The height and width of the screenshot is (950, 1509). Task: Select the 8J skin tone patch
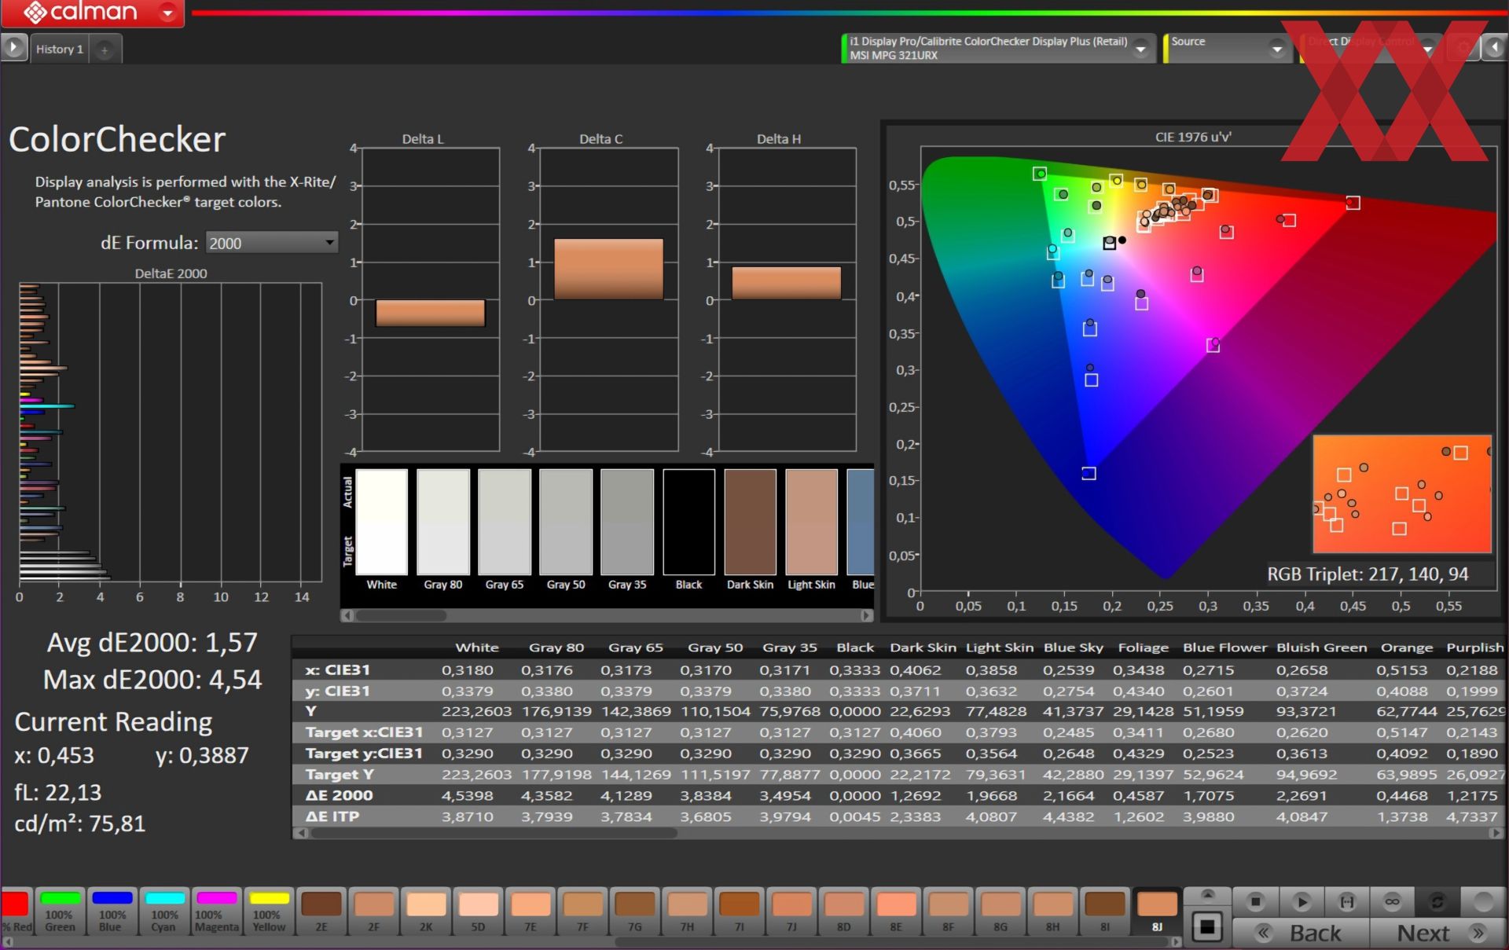(x=1157, y=911)
